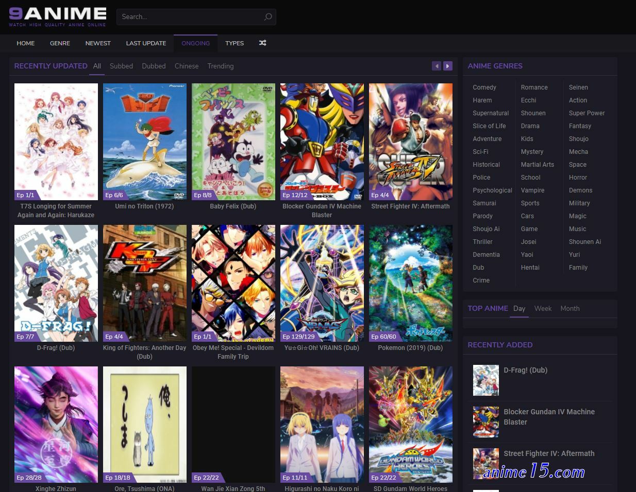Open the Martial Arts genre
Viewport: 636px width, 492px height.
(x=537, y=165)
